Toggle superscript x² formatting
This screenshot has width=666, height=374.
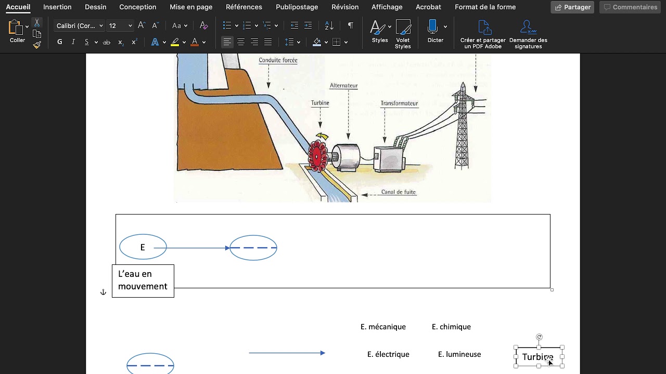click(134, 42)
